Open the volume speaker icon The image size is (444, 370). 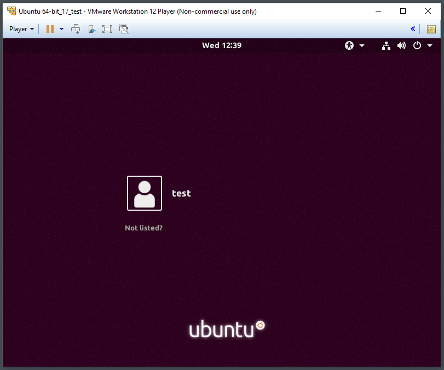pyautogui.click(x=401, y=45)
